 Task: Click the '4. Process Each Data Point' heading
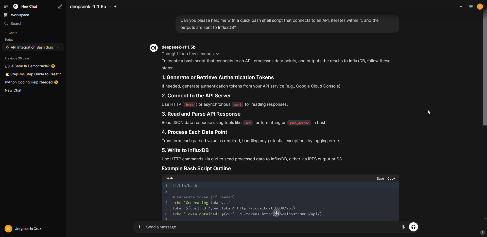coord(194,132)
